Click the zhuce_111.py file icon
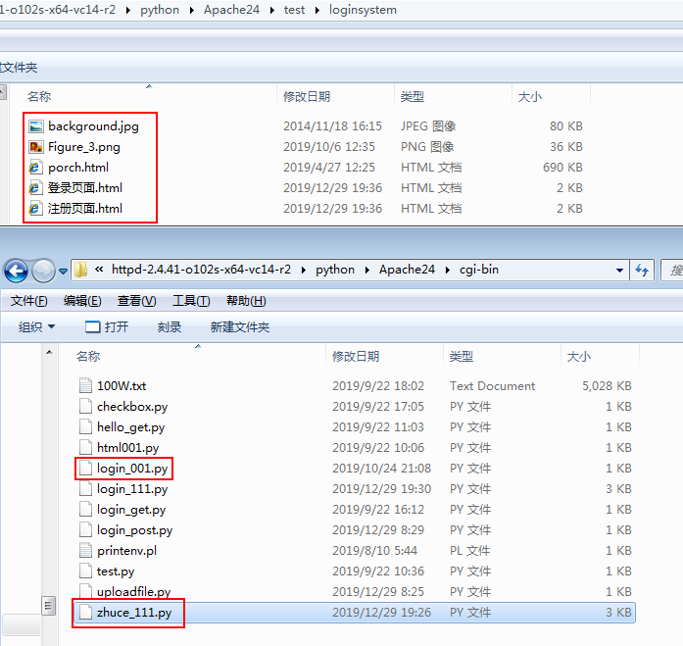 click(x=86, y=612)
